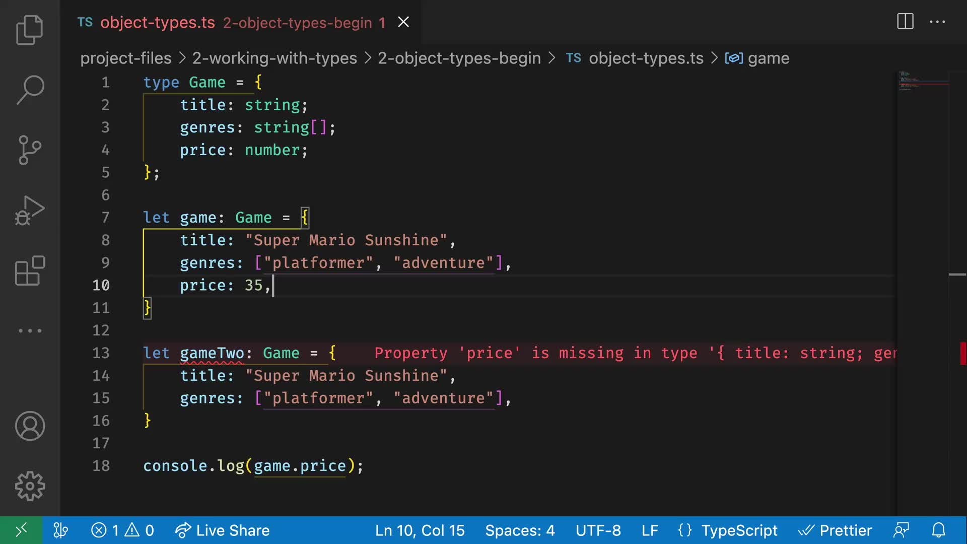This screenshot has height=544, width=967.
Task: Open the Accounts menu icon
Action: coord(30,426)
